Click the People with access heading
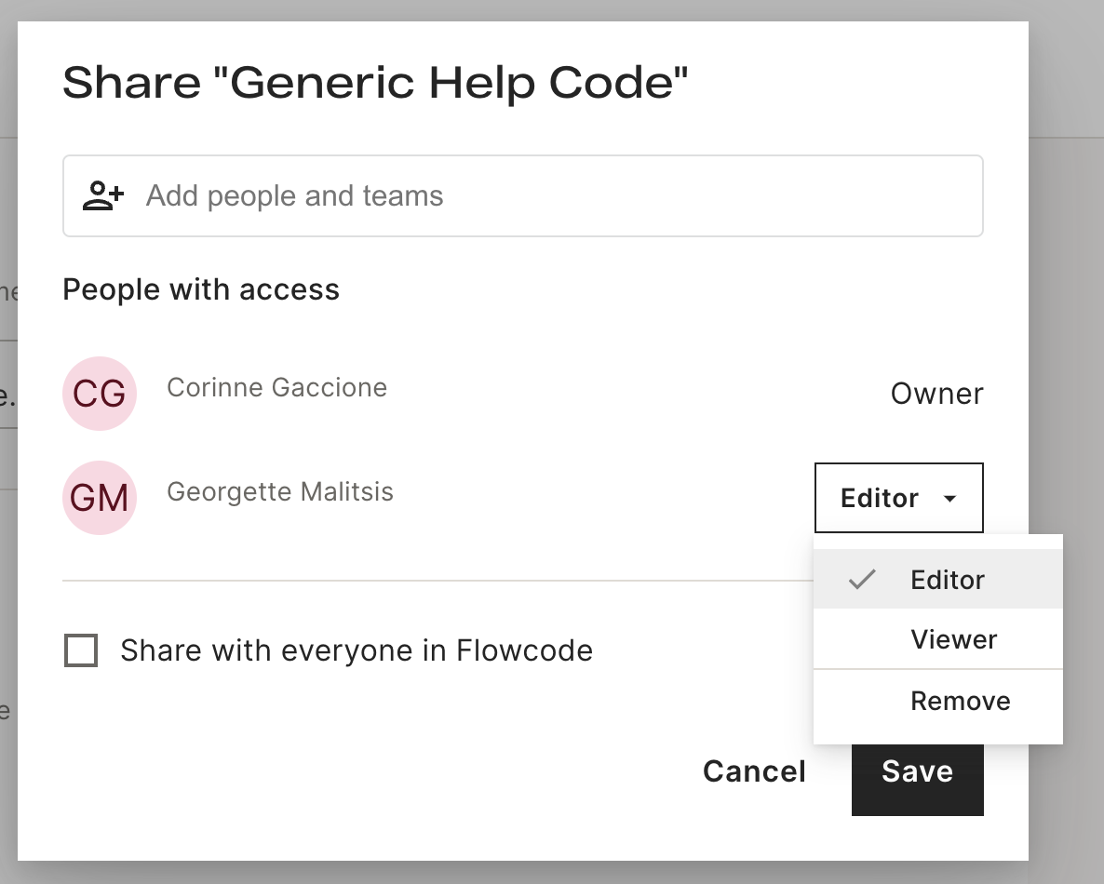 click(x=201, y=289)
